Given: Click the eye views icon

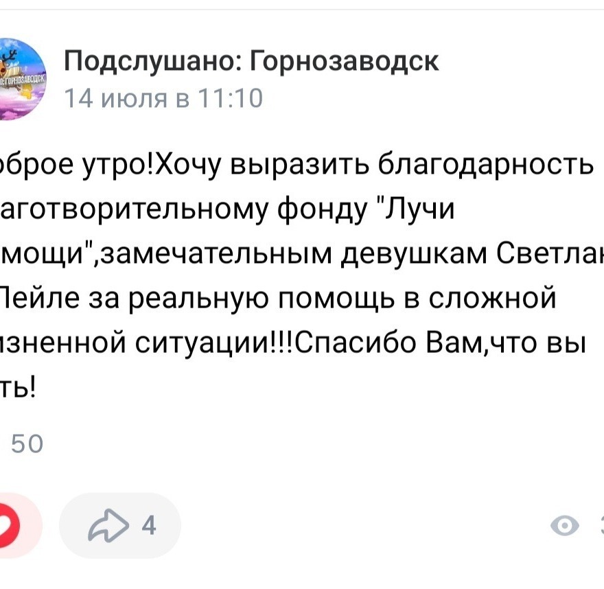Looking at the screenshot, I should [x=565, y=527].
